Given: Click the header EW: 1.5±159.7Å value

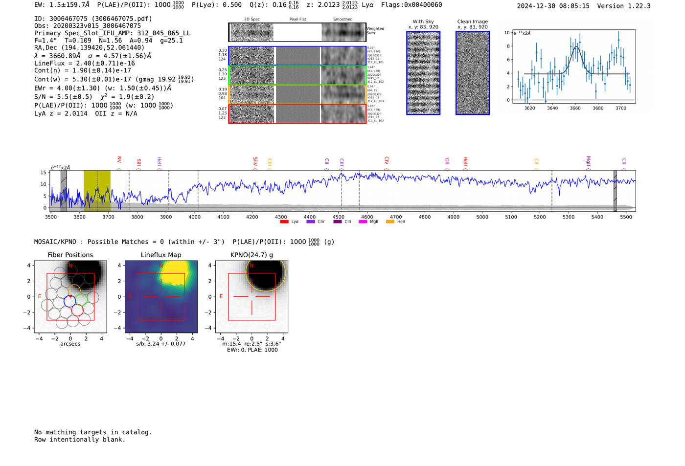Looking at the screenshot, I should 62,5.
